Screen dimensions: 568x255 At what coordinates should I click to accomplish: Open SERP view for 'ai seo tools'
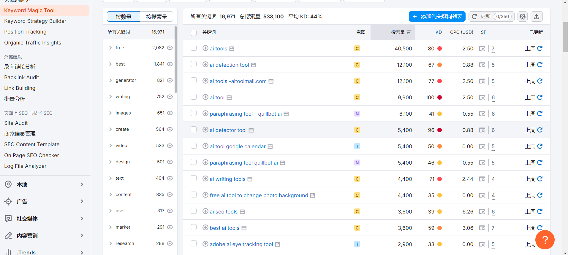point(482,211)
